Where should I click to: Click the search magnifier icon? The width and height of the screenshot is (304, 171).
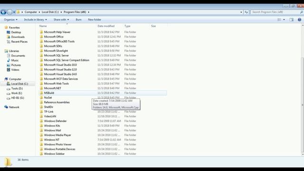click(x=302, y=12)
